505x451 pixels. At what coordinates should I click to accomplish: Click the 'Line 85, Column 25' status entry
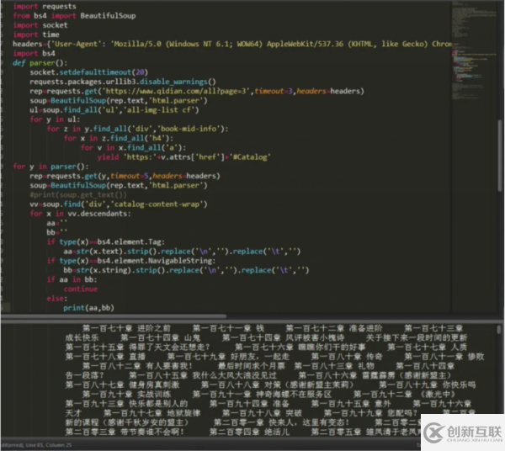(49, 445)
